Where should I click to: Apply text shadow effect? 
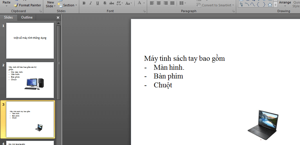click(104, 3)
